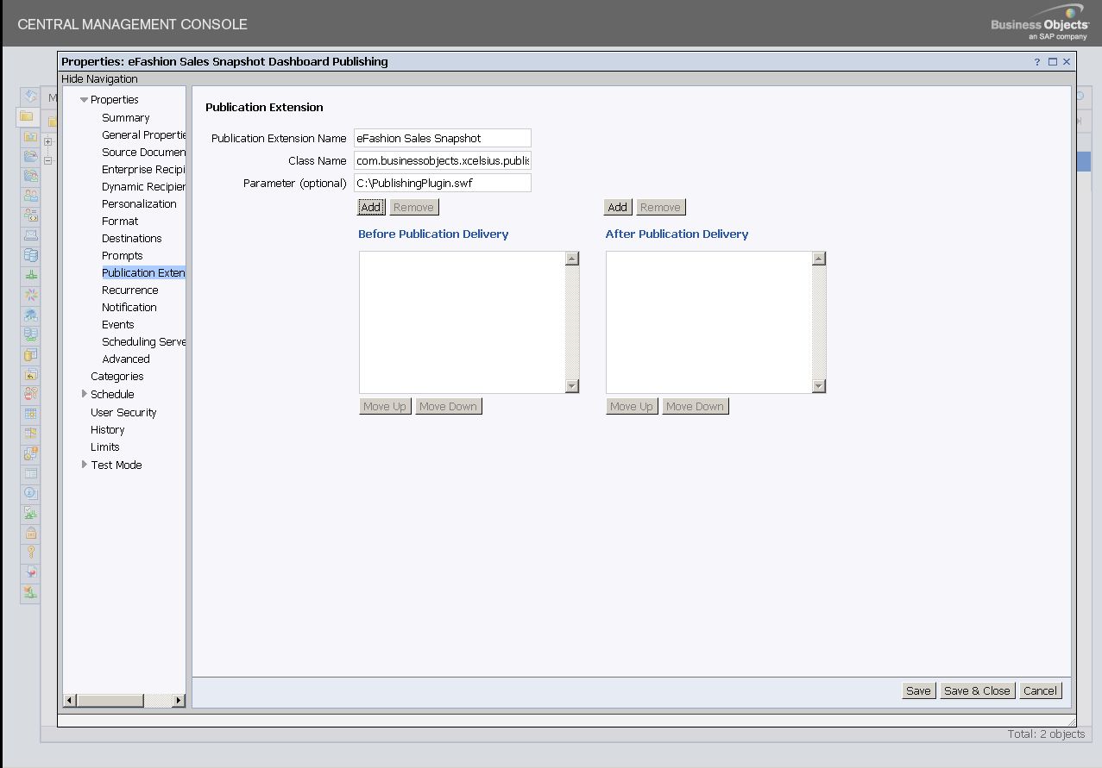Click Remove above Before Publication Delivery
Viewport: 1102px width, 768px height.
414,208
